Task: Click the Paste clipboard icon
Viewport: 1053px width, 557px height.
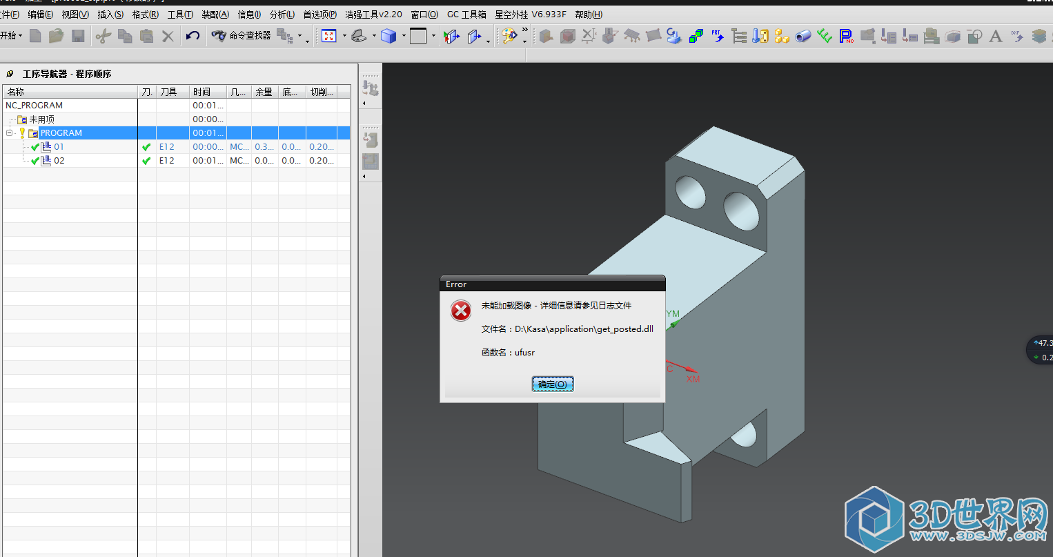Action: pyautogui.click(x=146, y=36)
